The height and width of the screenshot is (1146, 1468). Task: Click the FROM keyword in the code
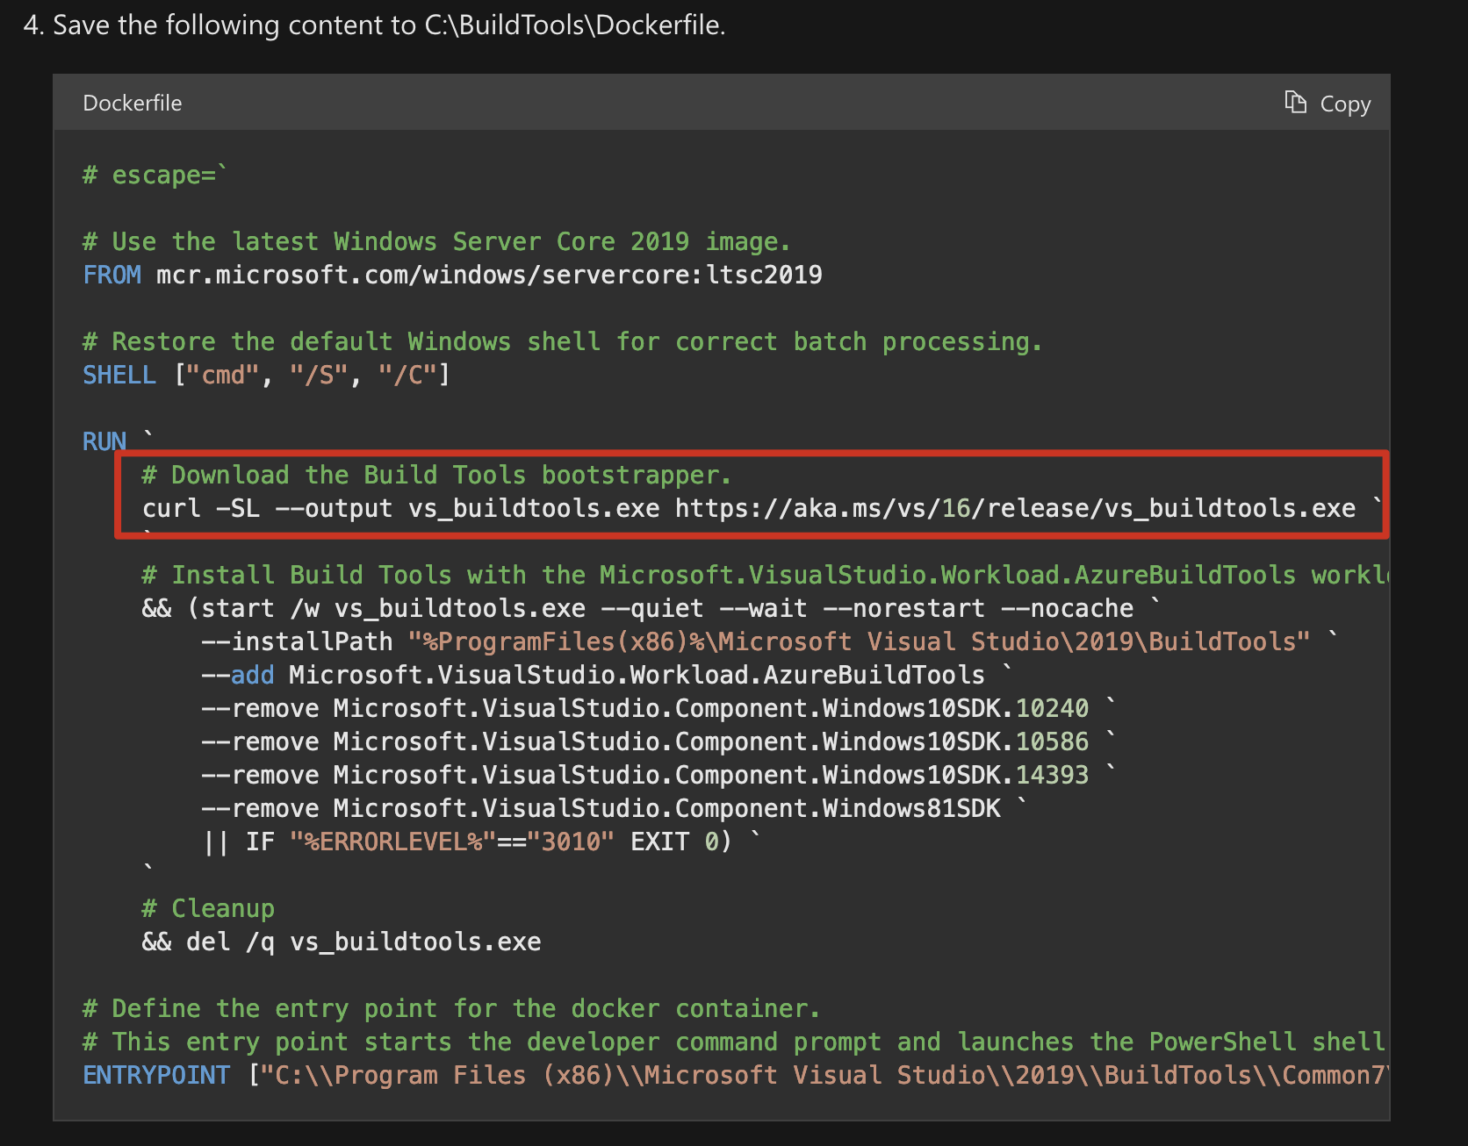click(x=112, y=275)
